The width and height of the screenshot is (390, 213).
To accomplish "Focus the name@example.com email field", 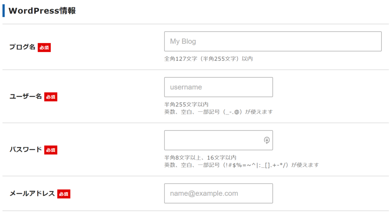I will click(218, 193).
